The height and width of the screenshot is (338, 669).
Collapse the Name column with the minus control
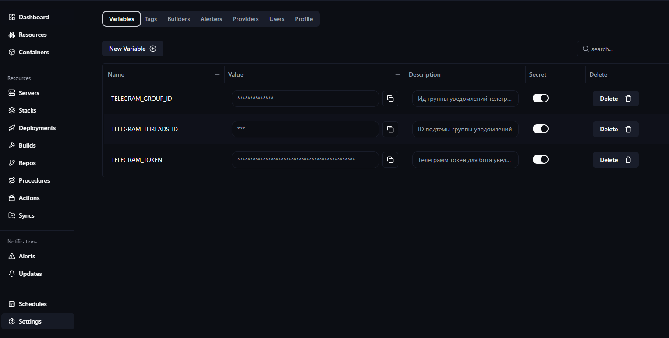click(x=217, y=74)
